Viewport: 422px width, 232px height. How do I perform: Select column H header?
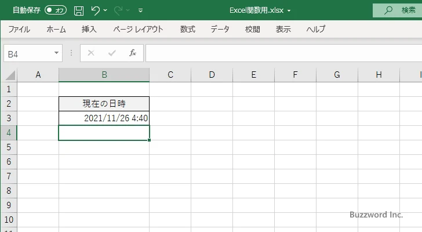point(379,75)
